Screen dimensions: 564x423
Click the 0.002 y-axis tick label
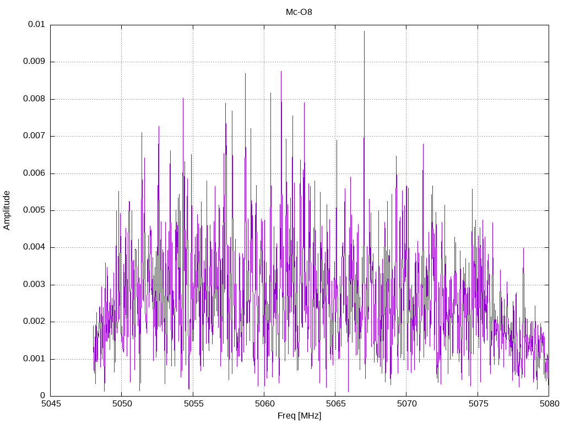click(34, 322)
